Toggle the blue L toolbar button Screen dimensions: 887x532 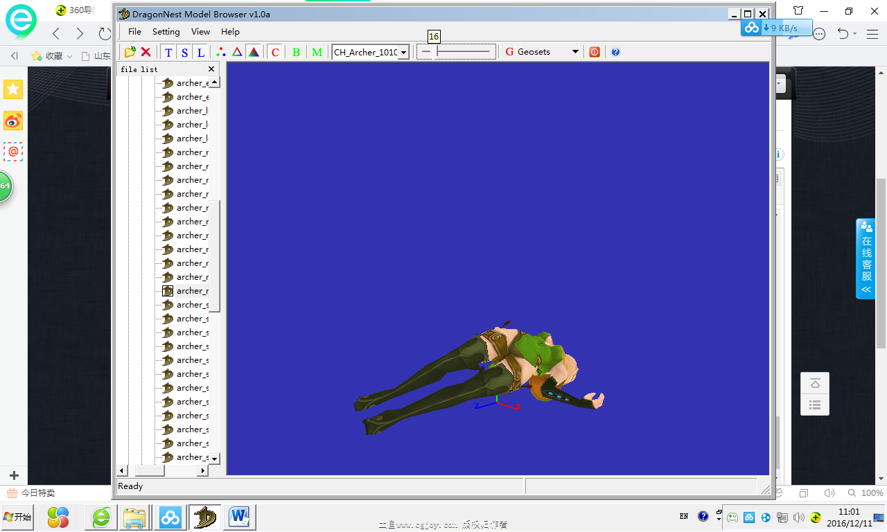point(200,52)
